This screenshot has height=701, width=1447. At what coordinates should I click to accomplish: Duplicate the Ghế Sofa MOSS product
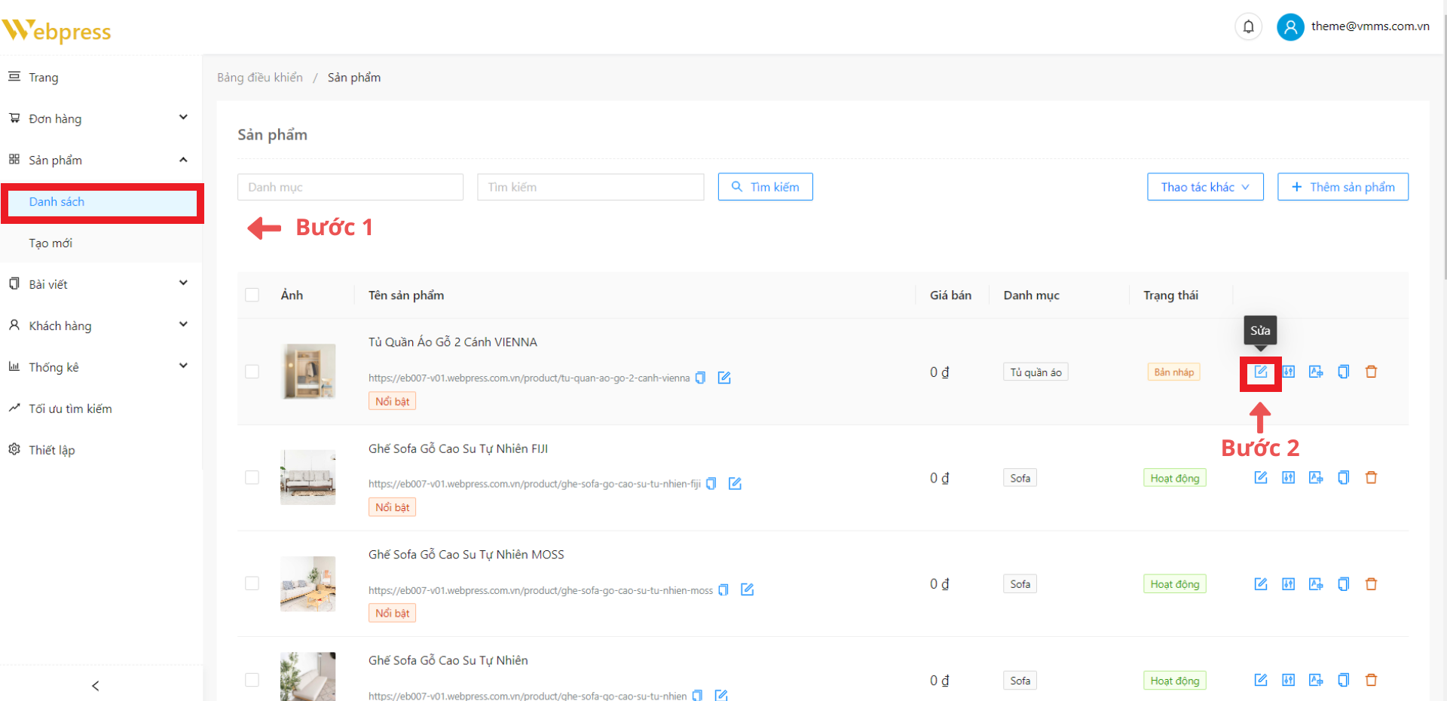click(x=1343, y=584)
